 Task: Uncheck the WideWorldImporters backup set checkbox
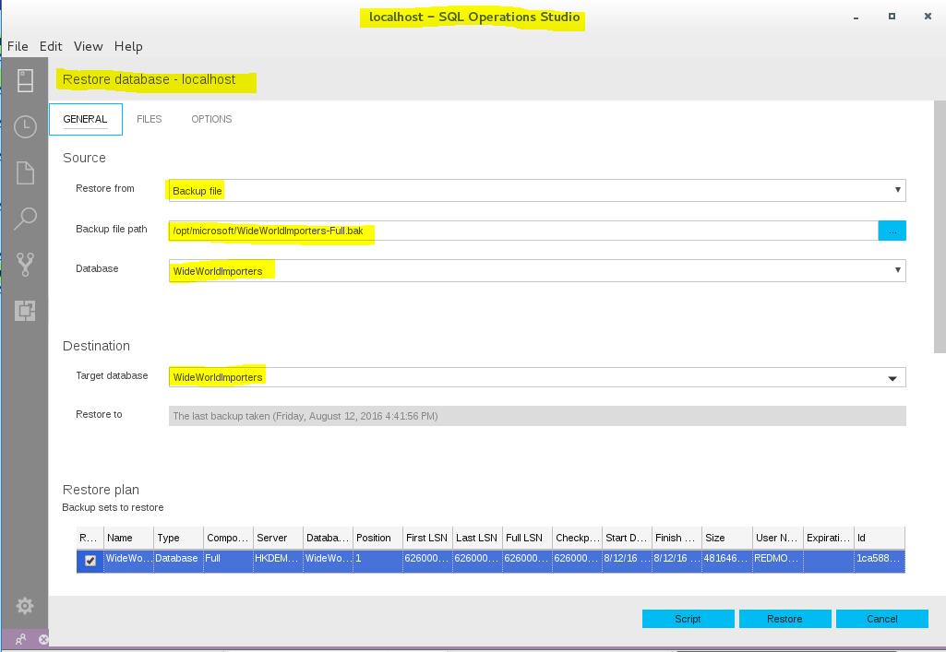pyautogui.click(x=90, y=561)
